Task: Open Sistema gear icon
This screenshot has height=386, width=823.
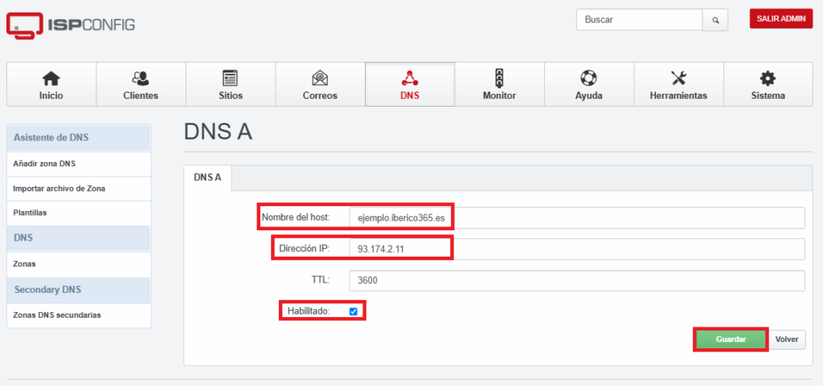Action: [768, 79]
